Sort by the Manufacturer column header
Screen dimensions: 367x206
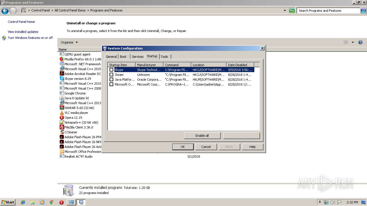[149, 65]
